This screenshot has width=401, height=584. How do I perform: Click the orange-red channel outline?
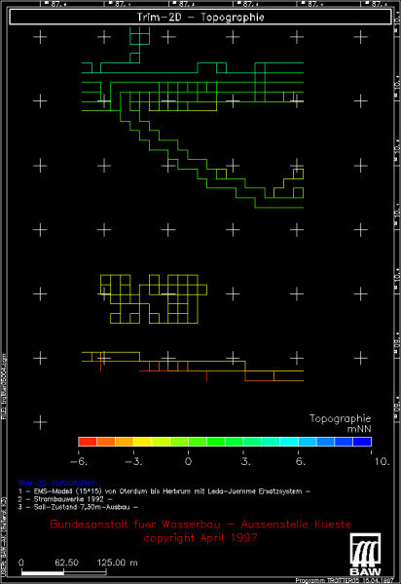tap(193, 367)
